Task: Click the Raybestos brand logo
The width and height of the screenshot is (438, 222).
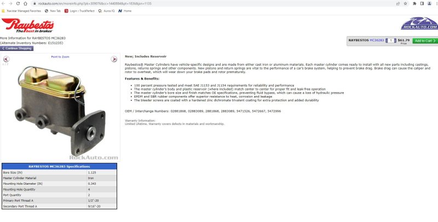Action: (x=28, y=25)
